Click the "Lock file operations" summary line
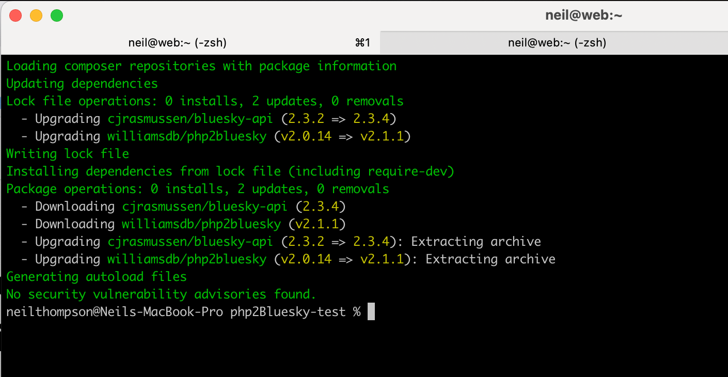728x377 pixels. click(x=205, y=101)
